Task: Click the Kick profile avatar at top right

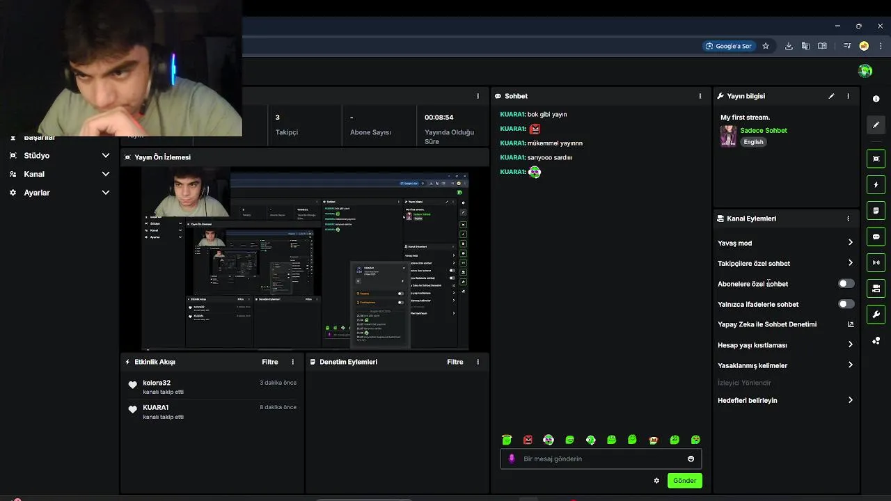Action: (865, 71)
